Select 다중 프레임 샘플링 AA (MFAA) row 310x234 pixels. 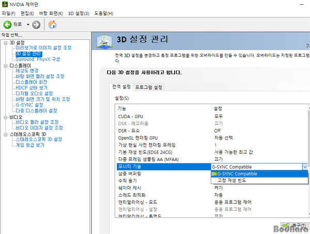pos(211,159)
